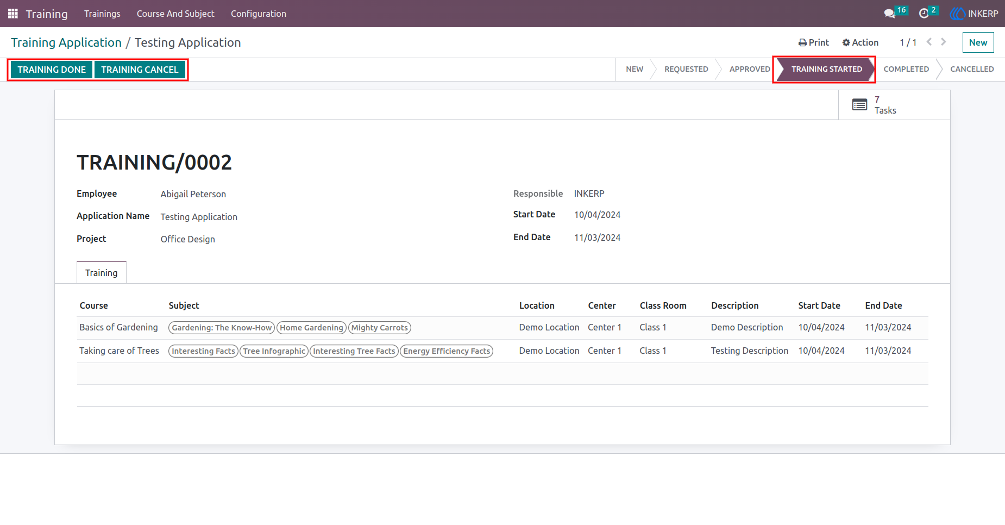Click the Interesting Tree Facts subject tag
Image resolution: width=1005 pixels, height=525 pixels.
coord(354,351)
